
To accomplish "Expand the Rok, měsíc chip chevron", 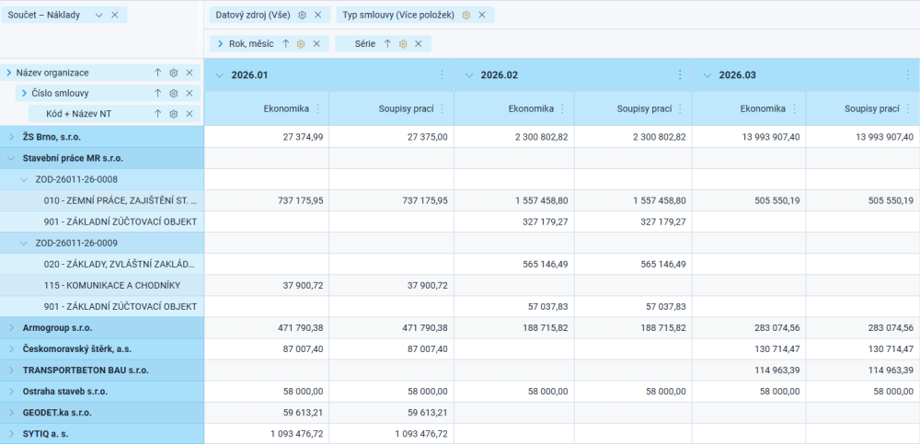I will pyautogui.click(x=220, y=43).
